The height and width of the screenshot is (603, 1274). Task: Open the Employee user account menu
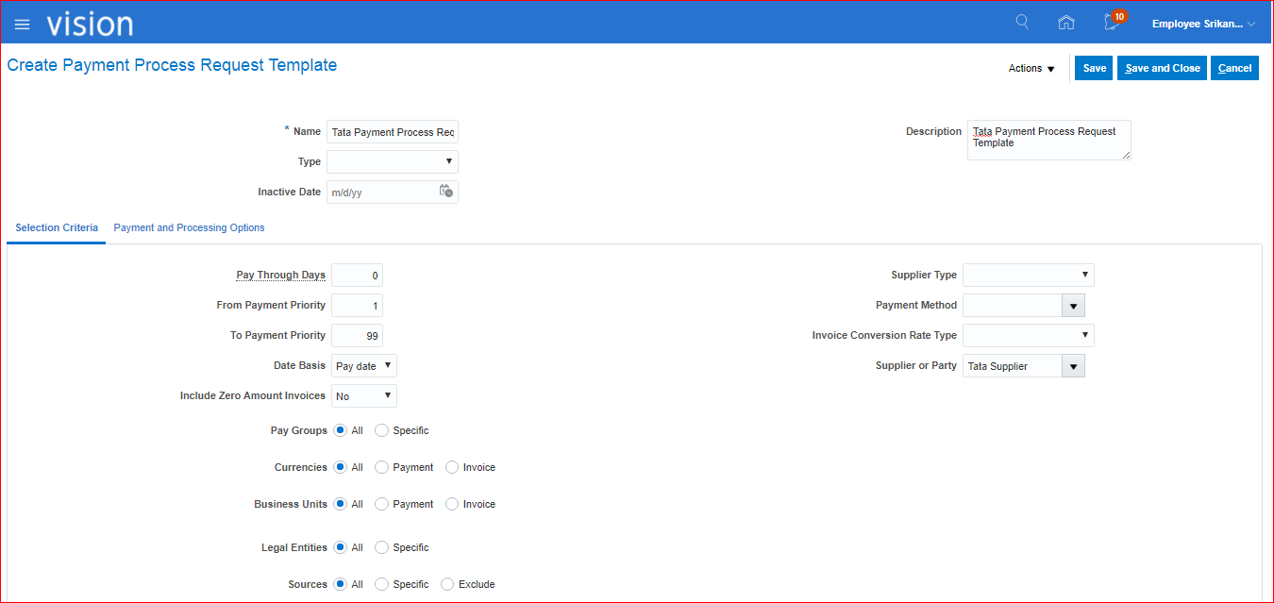tap(1203, 24)
